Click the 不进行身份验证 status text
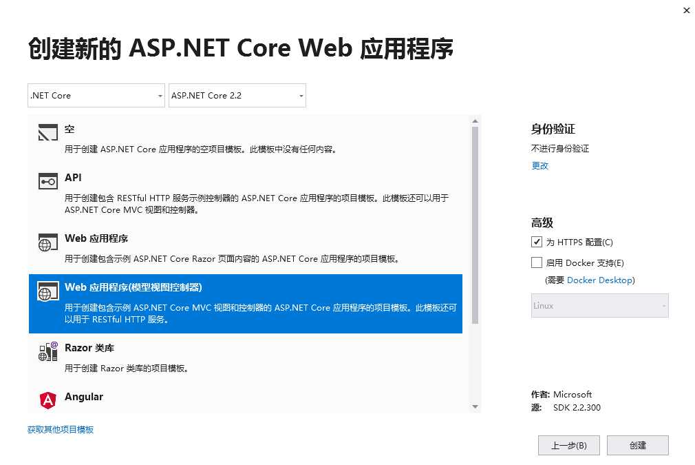 [x=560, y=148]
